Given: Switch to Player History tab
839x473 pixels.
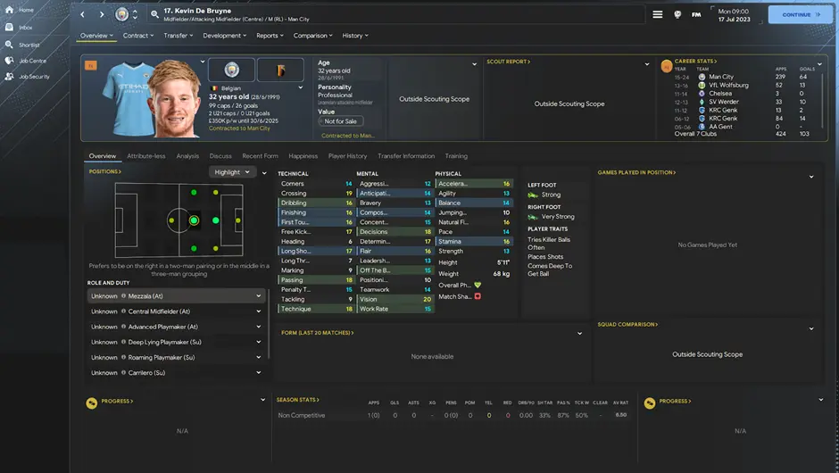Looking at the screenshot, I should coord(347,156).
